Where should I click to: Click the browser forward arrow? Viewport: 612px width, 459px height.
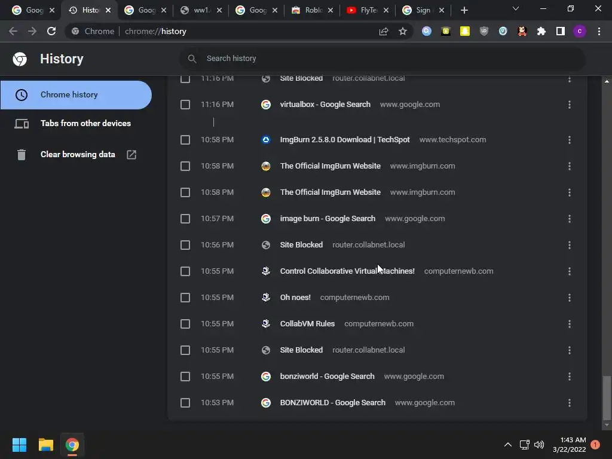coord(32,31)
